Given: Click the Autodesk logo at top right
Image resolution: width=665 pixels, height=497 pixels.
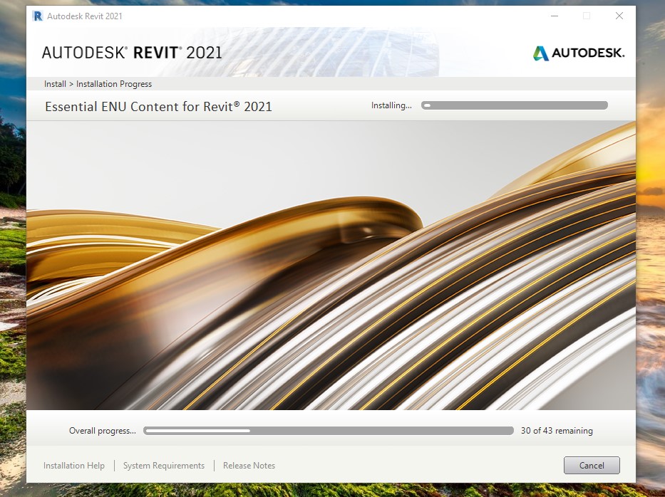Looking at the screenshot, I should [577, 52].
